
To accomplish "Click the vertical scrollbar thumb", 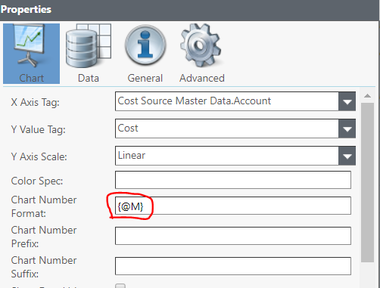I will pyautogui.click(x=367, y=183).
